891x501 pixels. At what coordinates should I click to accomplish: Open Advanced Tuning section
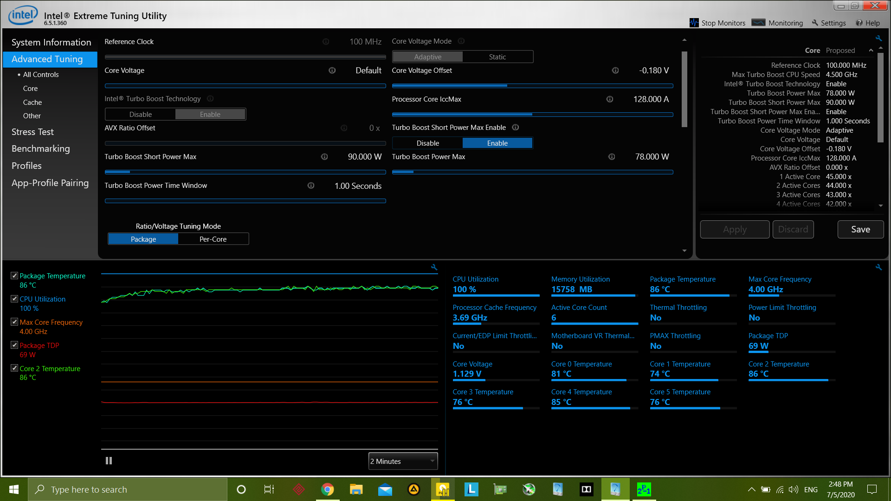click(x=50, y=59)
